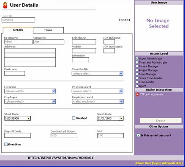
Task: Click the 'No Image Selected' user image area
Action: (159, 28)
